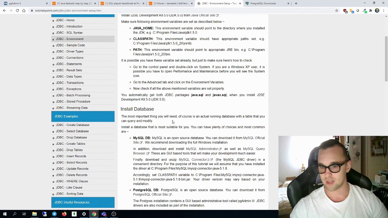Open JDBC - SQL Syntax page

(69, 33)
